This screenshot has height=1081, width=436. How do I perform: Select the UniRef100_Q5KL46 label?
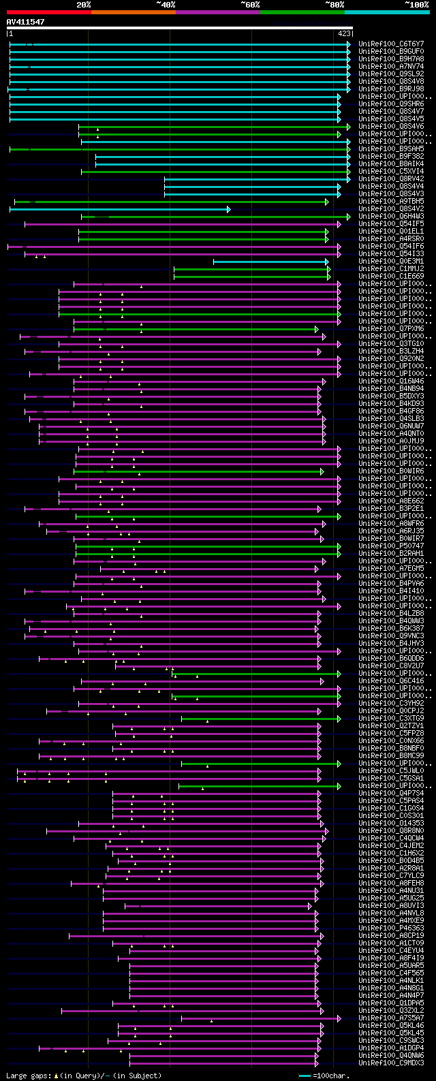point(391,1025)
